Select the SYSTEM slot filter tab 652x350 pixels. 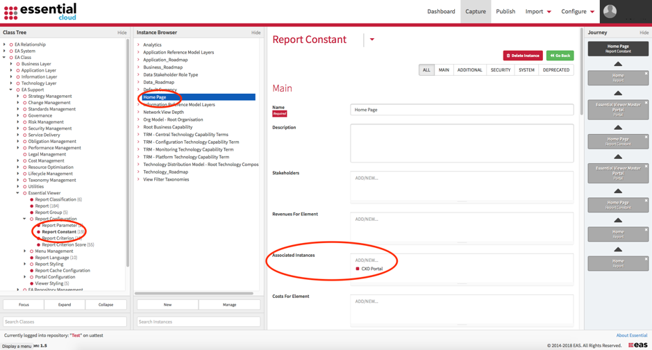[526, 70]
